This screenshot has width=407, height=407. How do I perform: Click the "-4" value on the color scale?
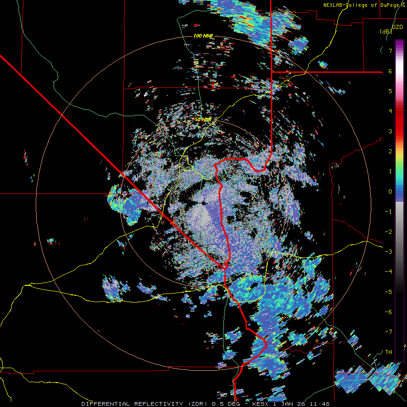pos(388,272)
